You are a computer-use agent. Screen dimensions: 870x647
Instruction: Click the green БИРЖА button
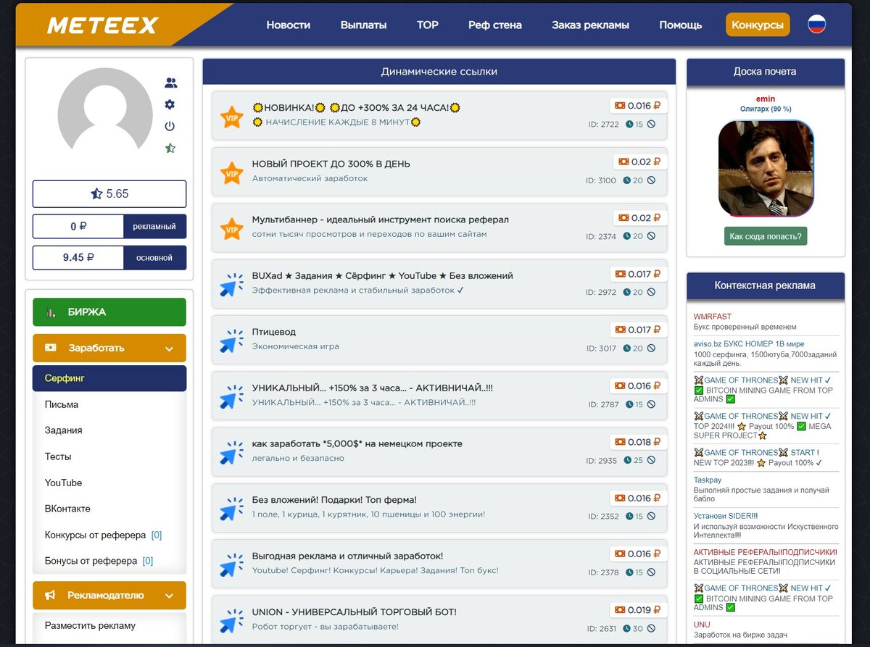point(109,312)
